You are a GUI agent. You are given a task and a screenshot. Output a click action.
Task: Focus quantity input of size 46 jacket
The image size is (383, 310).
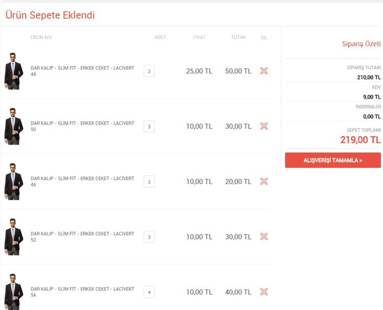coord(149,182)
